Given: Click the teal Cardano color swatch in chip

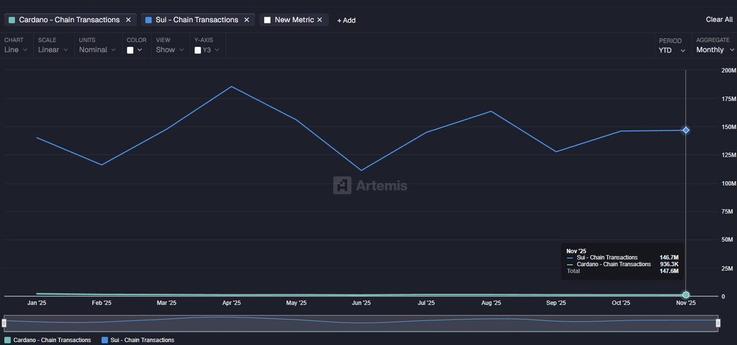Looking at the screenshot, I should click(12, 20).
